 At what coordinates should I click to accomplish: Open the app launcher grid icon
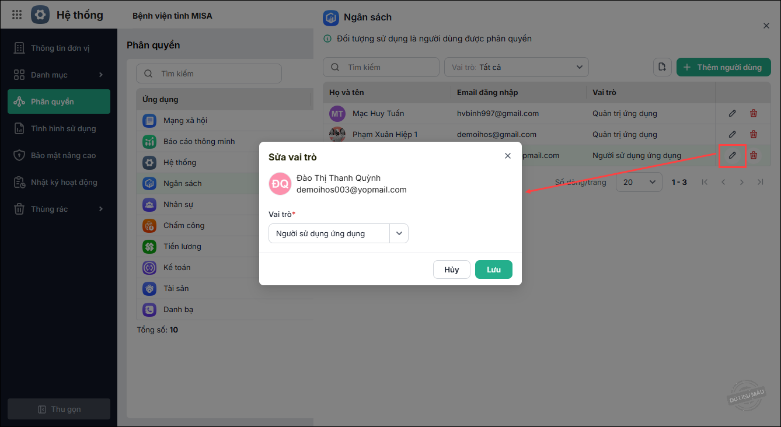click(17, 15)
